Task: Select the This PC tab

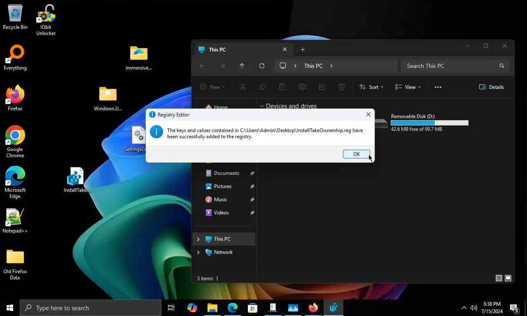Action: pyautogui.click(x=243, y=49)
